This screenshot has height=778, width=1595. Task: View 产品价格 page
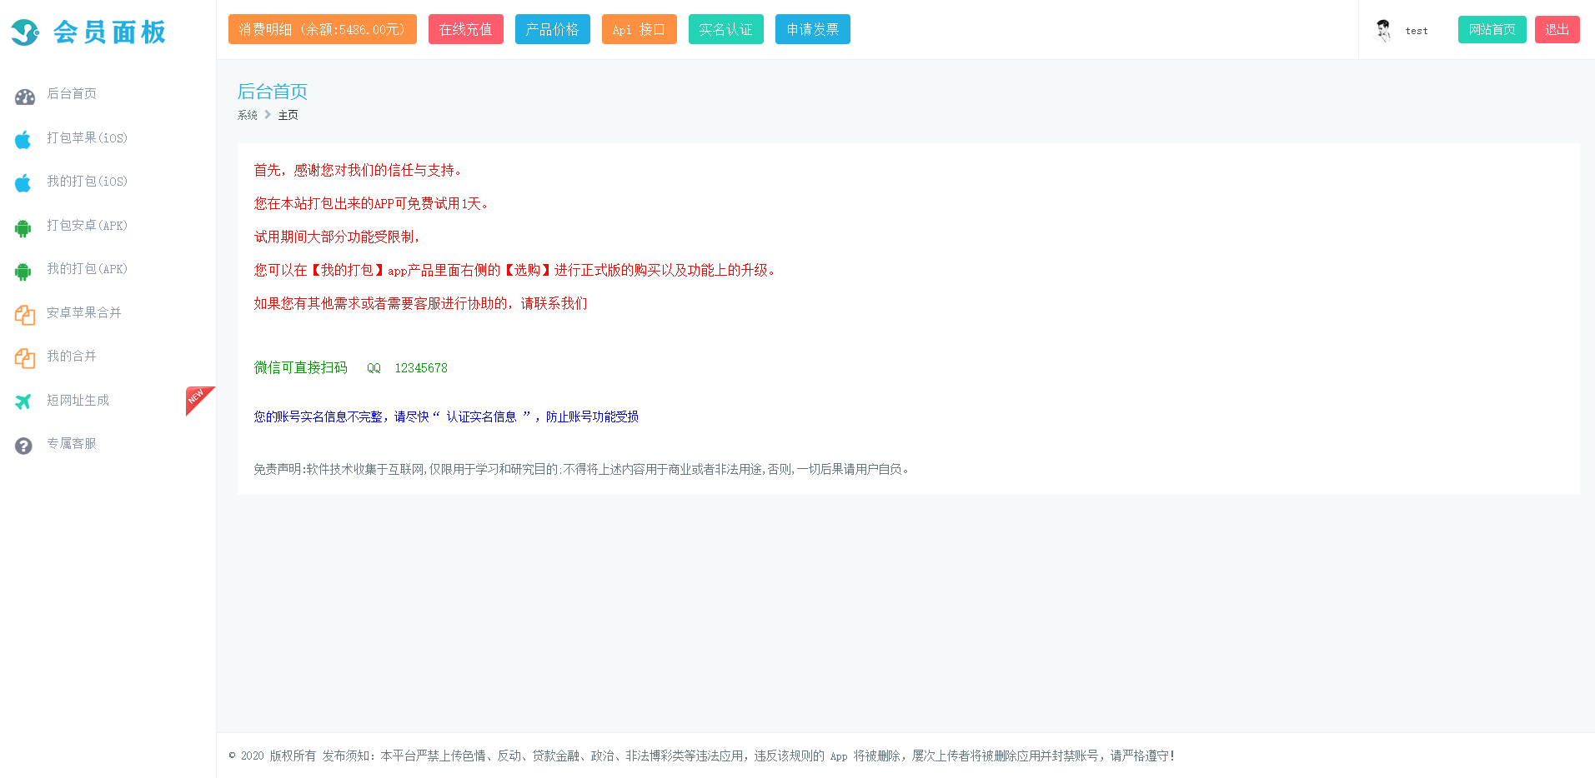click(x=552, y=30)
